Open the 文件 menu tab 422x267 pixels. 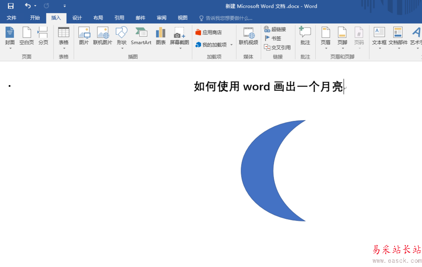[11, 18]
